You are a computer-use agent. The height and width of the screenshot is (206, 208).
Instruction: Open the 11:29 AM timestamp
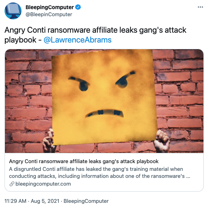pyautogui.click(x=15, y=201)
